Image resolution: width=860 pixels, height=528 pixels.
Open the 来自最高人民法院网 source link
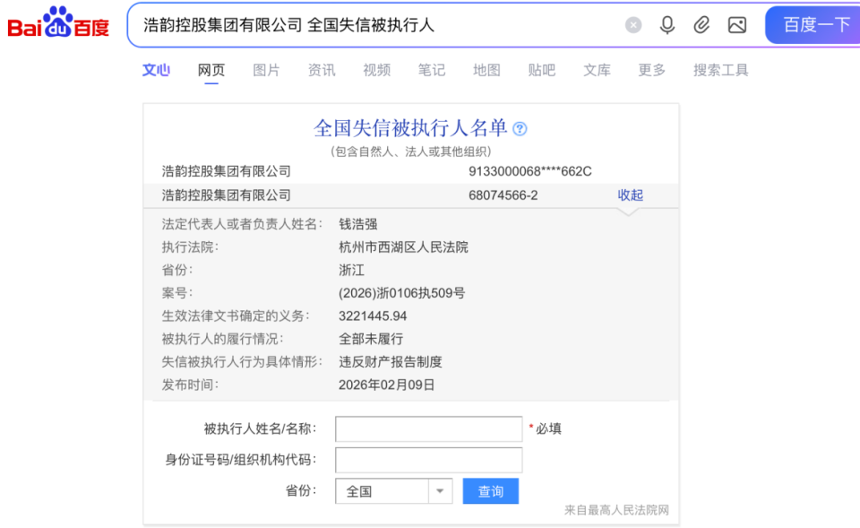616,510
